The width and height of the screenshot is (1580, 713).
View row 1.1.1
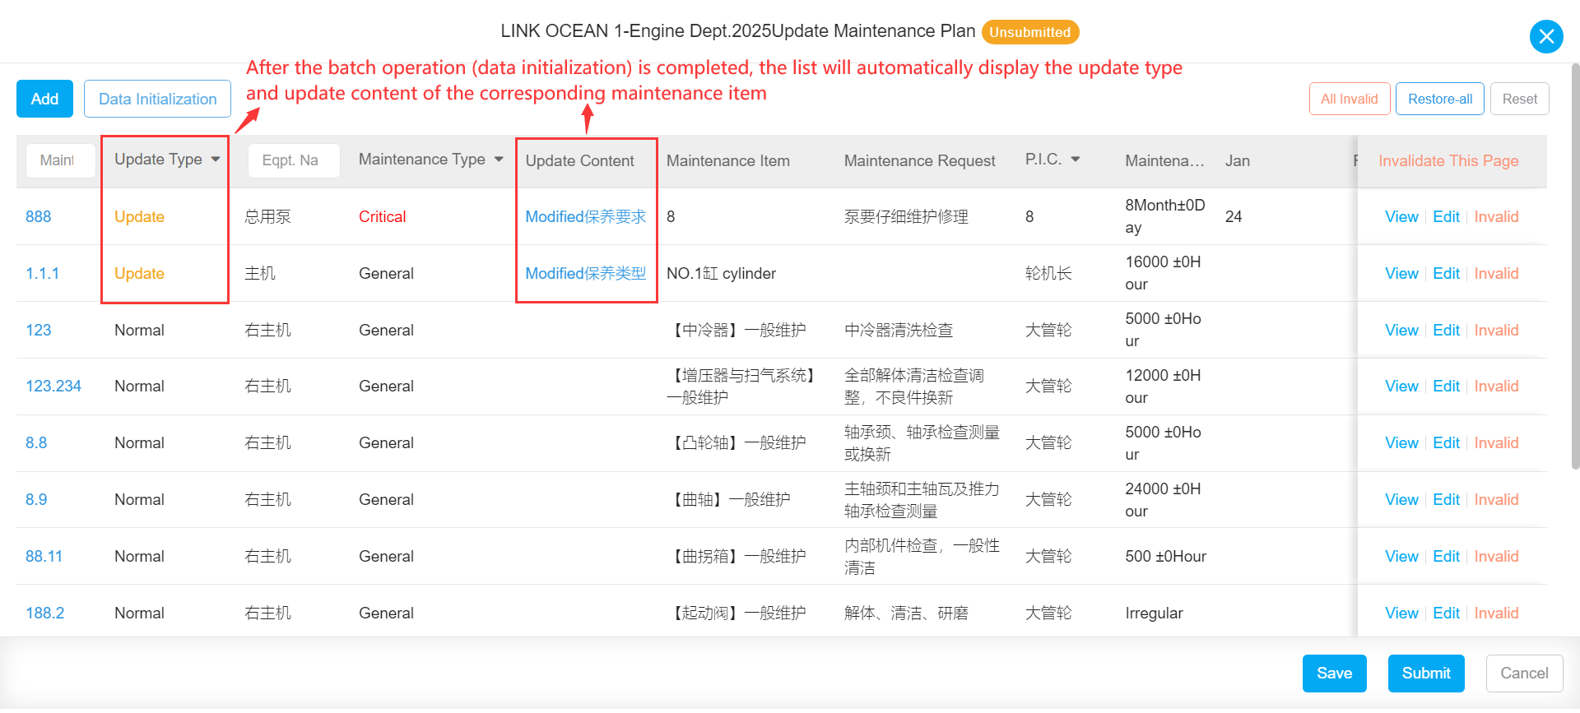1401,274
